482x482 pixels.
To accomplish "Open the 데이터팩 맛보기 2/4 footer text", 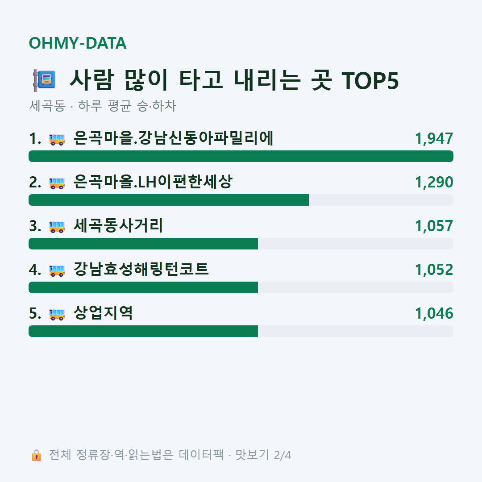I will pos(235,455).
